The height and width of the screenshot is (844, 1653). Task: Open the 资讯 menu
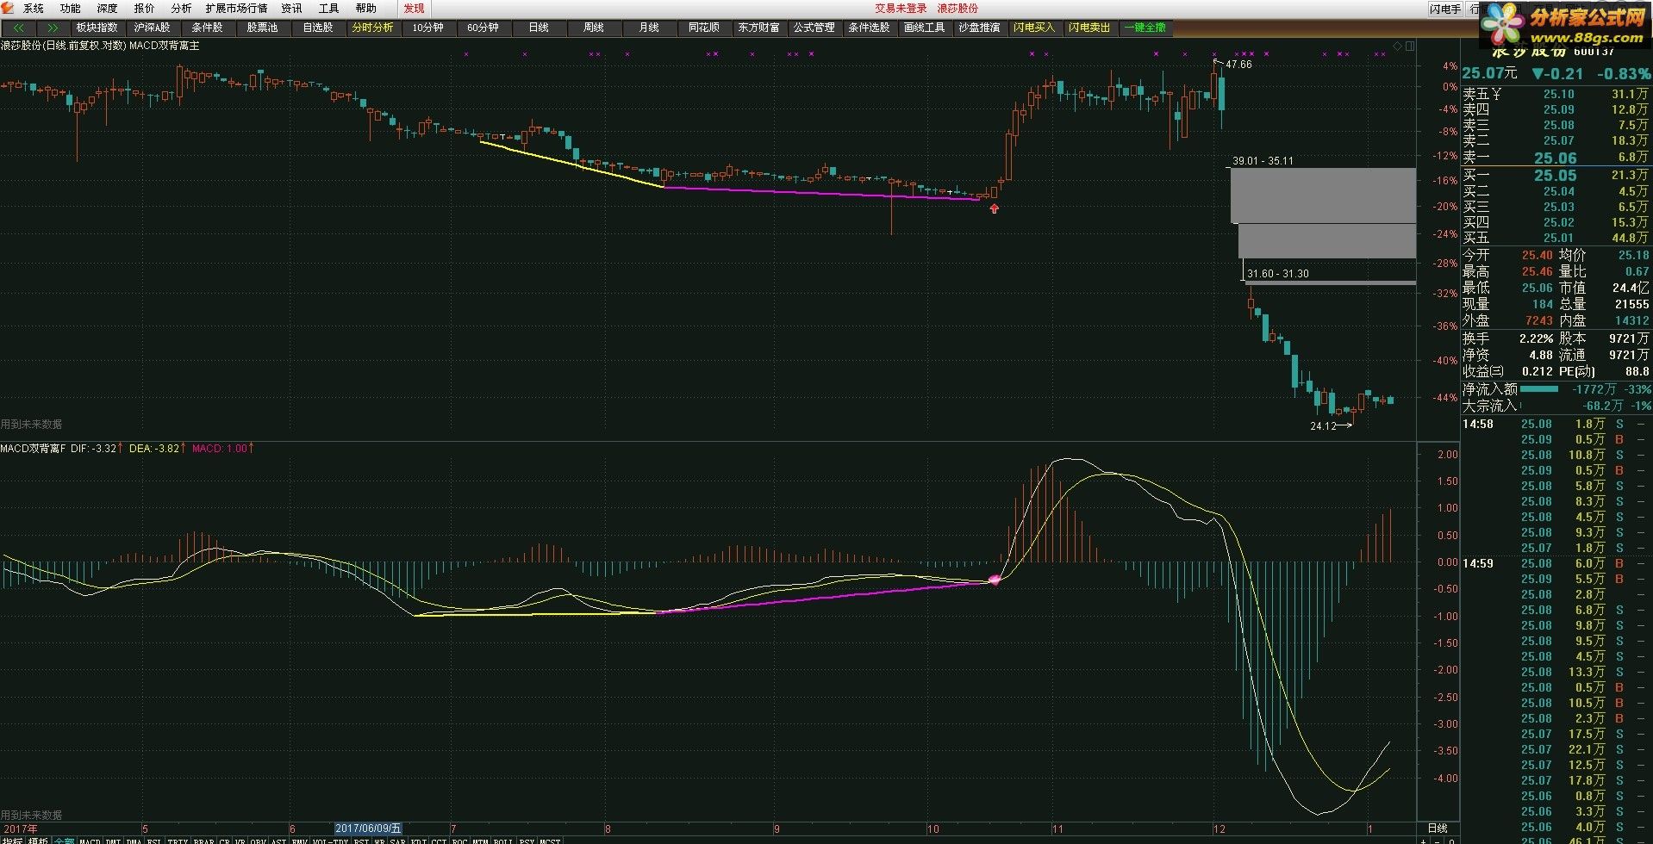pos(291,8)
